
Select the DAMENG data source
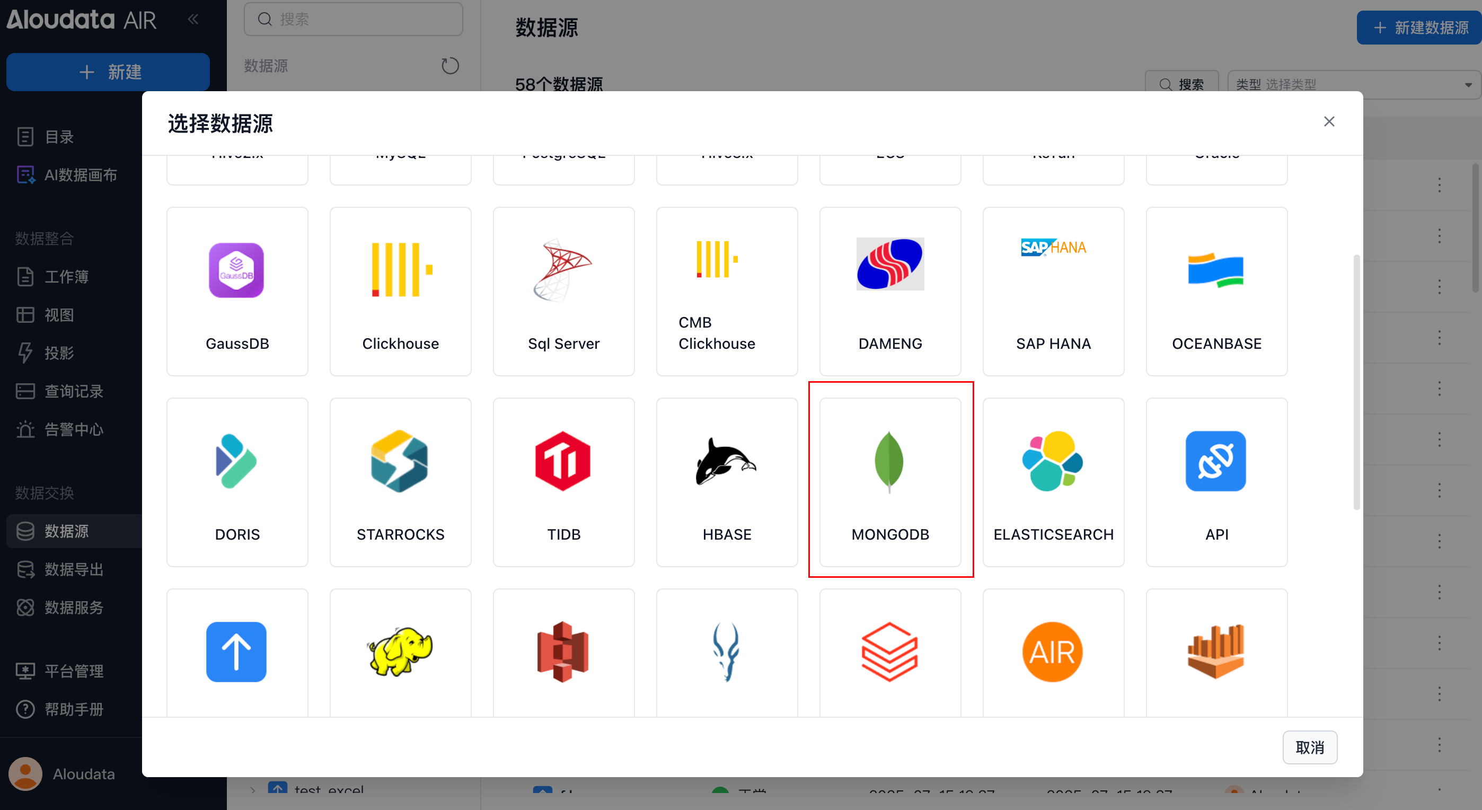[889, 291]
